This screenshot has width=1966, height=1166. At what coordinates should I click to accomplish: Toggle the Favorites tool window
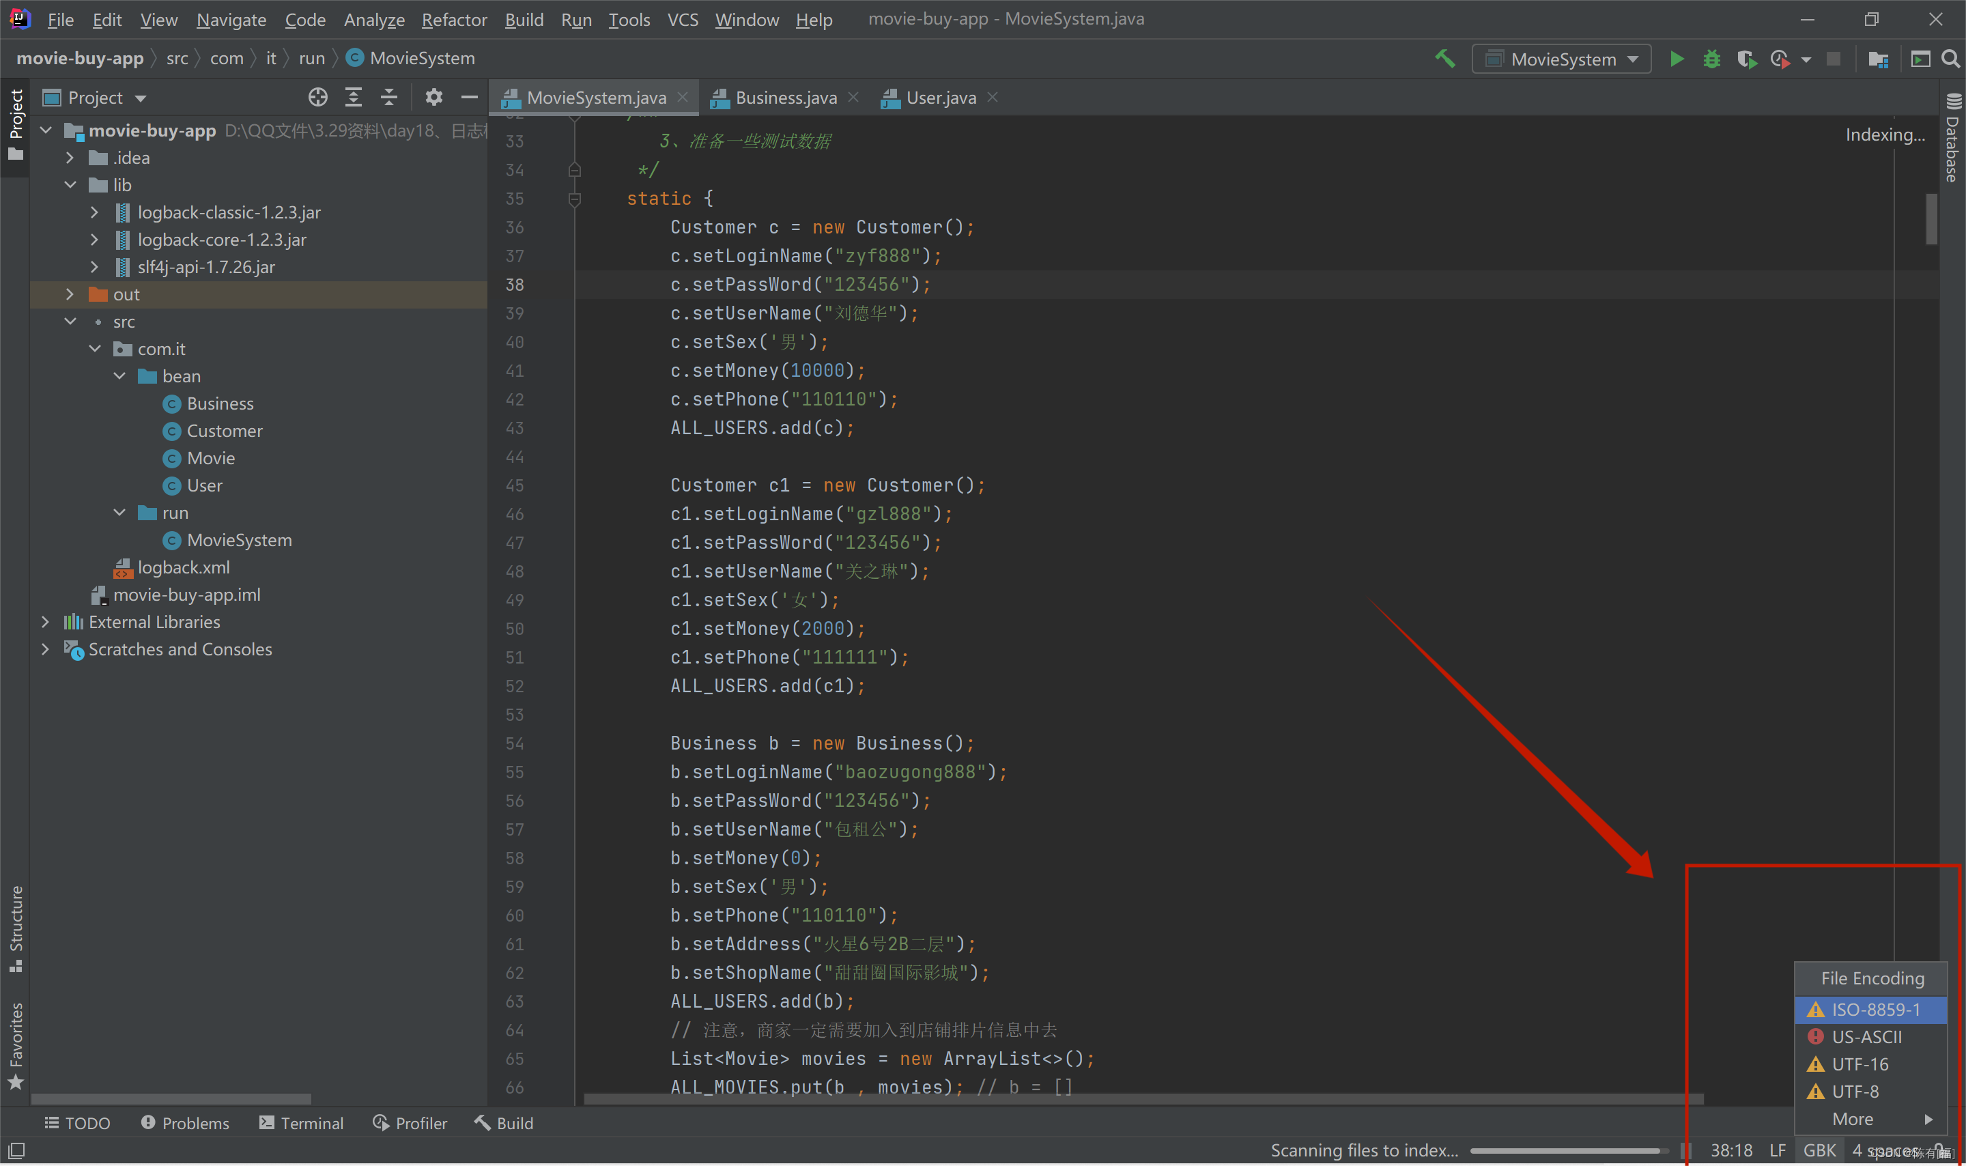coord(16,1045)
